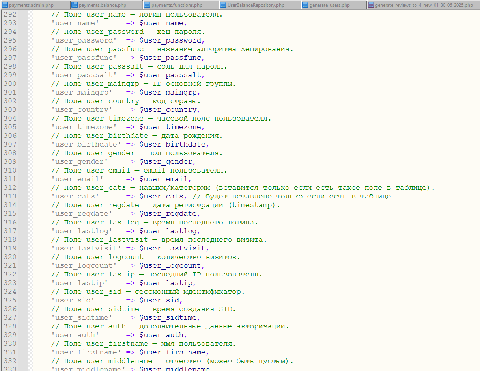Click the comment about user_lastip field
The image size is (480, 371).
tap(157, 275)
